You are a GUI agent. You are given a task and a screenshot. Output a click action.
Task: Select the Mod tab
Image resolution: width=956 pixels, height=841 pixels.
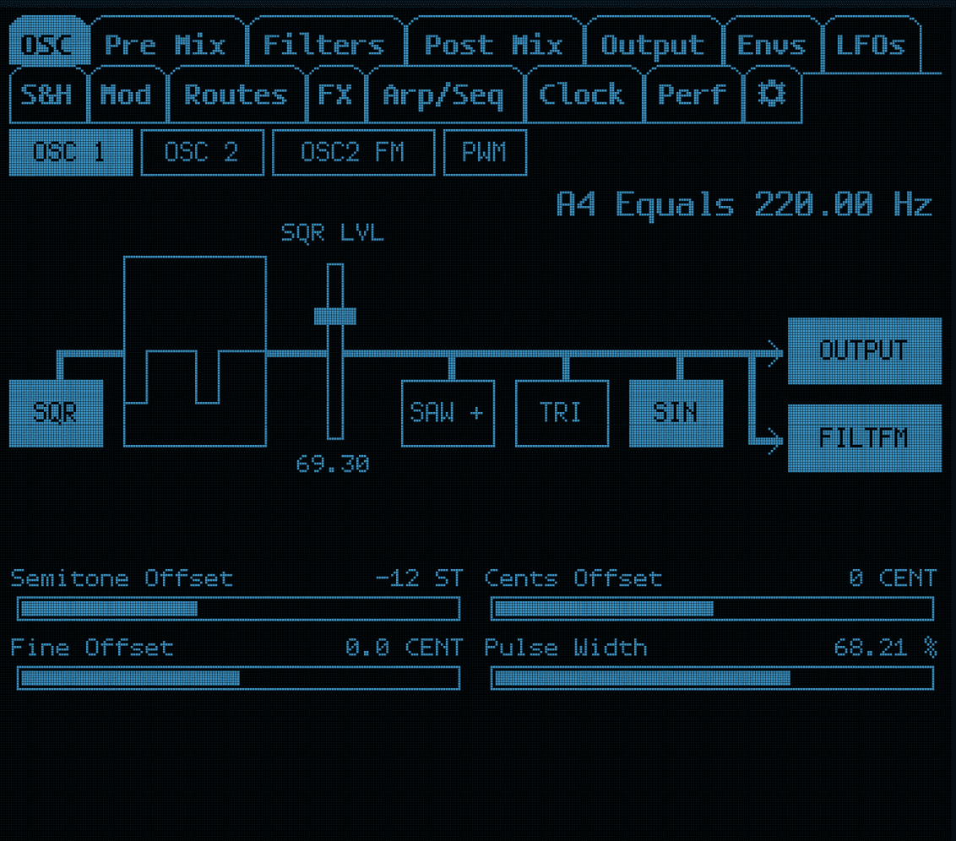pos(128,95)
